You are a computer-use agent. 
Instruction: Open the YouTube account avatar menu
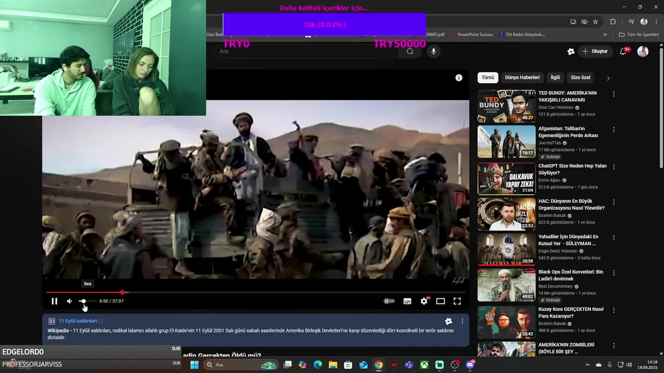click(x=643, y=51)
